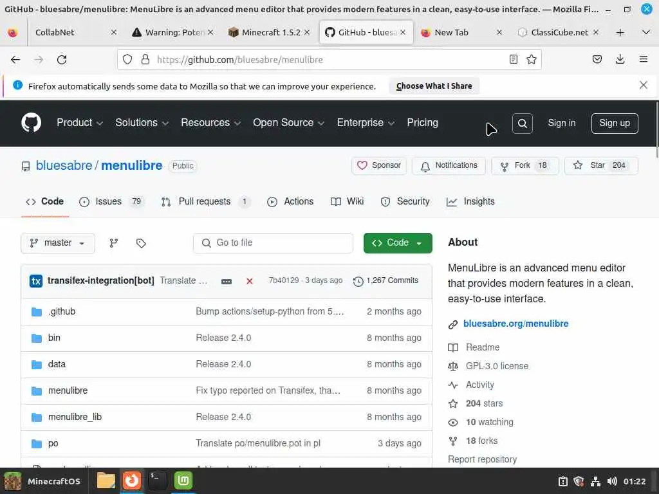
Task: Click the Sign in link
Action: pyautogui.click(x=561, y=123)
